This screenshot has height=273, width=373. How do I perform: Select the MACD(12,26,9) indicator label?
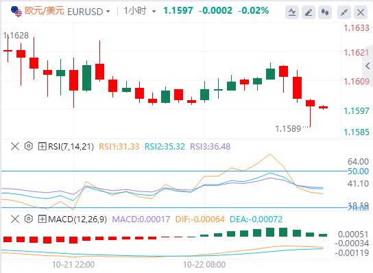77,219
